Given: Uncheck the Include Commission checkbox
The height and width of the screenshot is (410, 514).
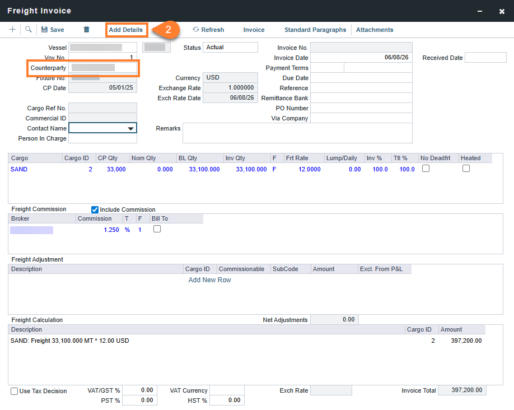Looking at the screenshot, I should (x=95, y=209).
